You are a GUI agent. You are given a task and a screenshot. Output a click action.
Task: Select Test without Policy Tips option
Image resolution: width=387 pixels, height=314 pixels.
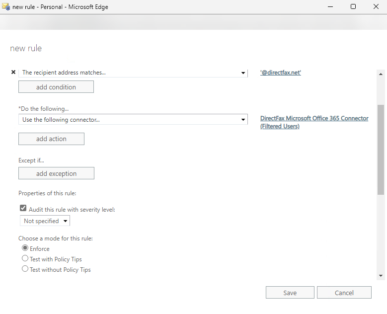tap(25, 269)
